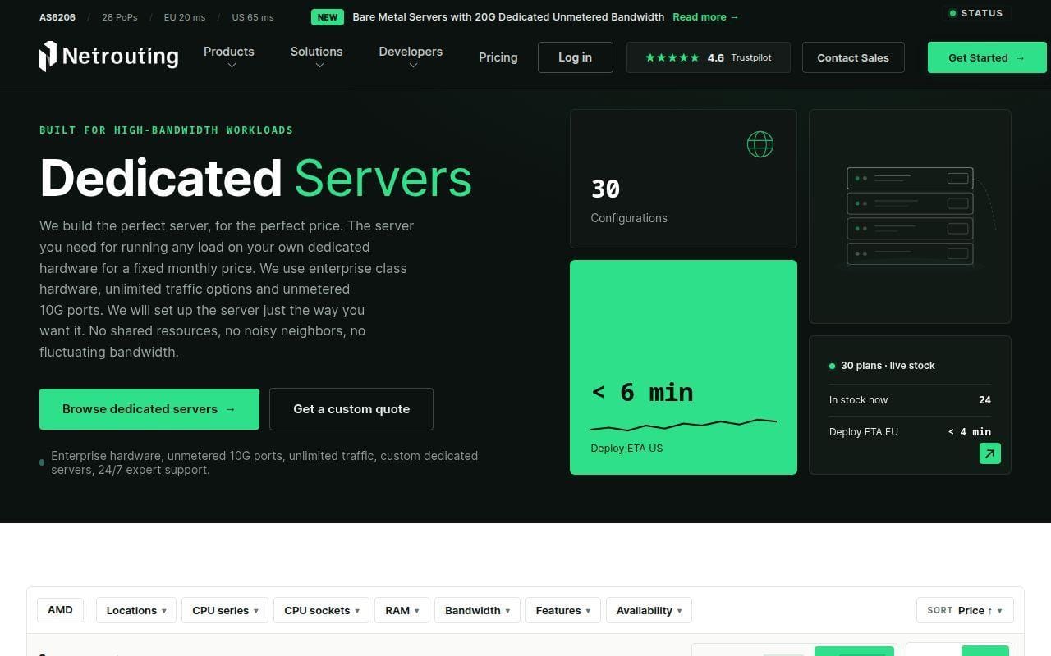Click the green STATUS indicator
This screenshot has width=1051, height=656.
976,13
